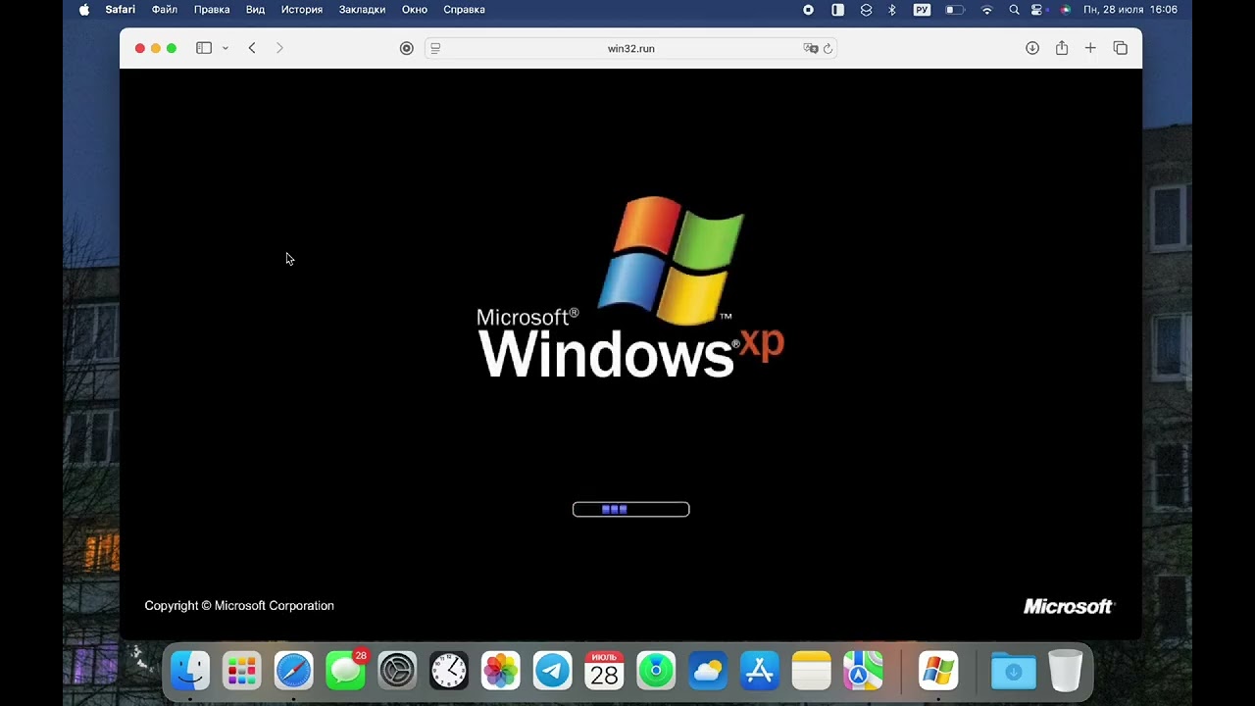Reload the current page

(828, 48)
